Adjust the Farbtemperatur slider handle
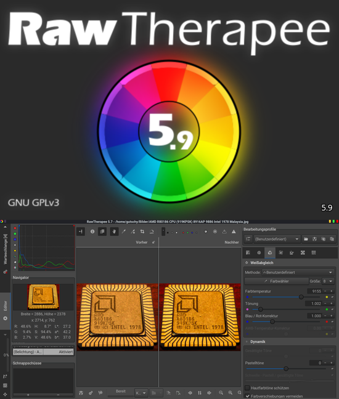339x399 pixels. [x=301, y=297]
